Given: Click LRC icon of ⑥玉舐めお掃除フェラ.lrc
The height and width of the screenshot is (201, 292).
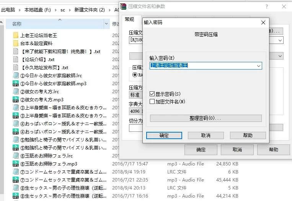Looking at the screenshot, I should click(16, 156).
